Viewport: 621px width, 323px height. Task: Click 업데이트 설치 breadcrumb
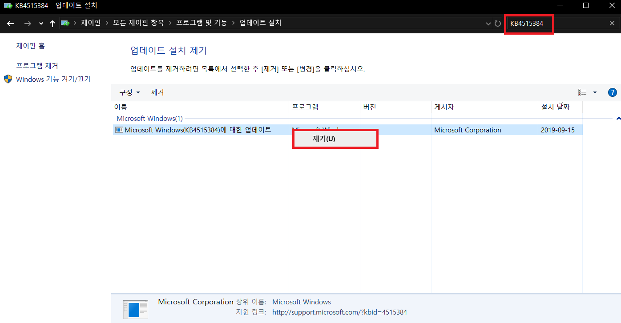[261, 23]
